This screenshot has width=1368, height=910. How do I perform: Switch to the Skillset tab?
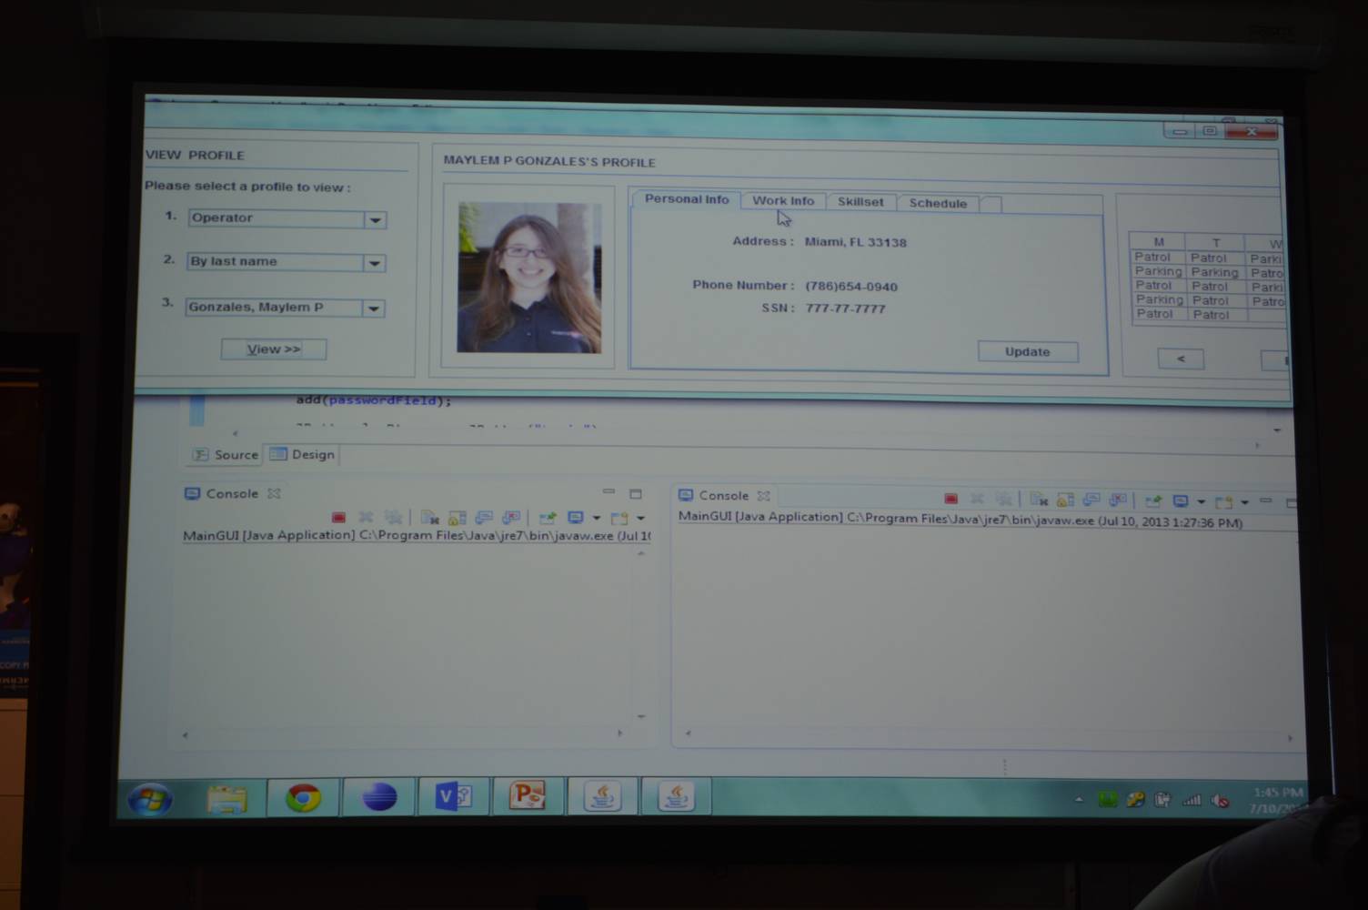(x=860, y=202)
